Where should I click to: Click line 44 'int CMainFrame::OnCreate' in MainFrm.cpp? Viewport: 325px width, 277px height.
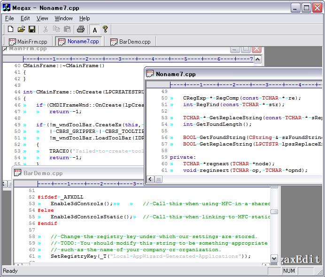pyautogui.click(x=83, y=92)
